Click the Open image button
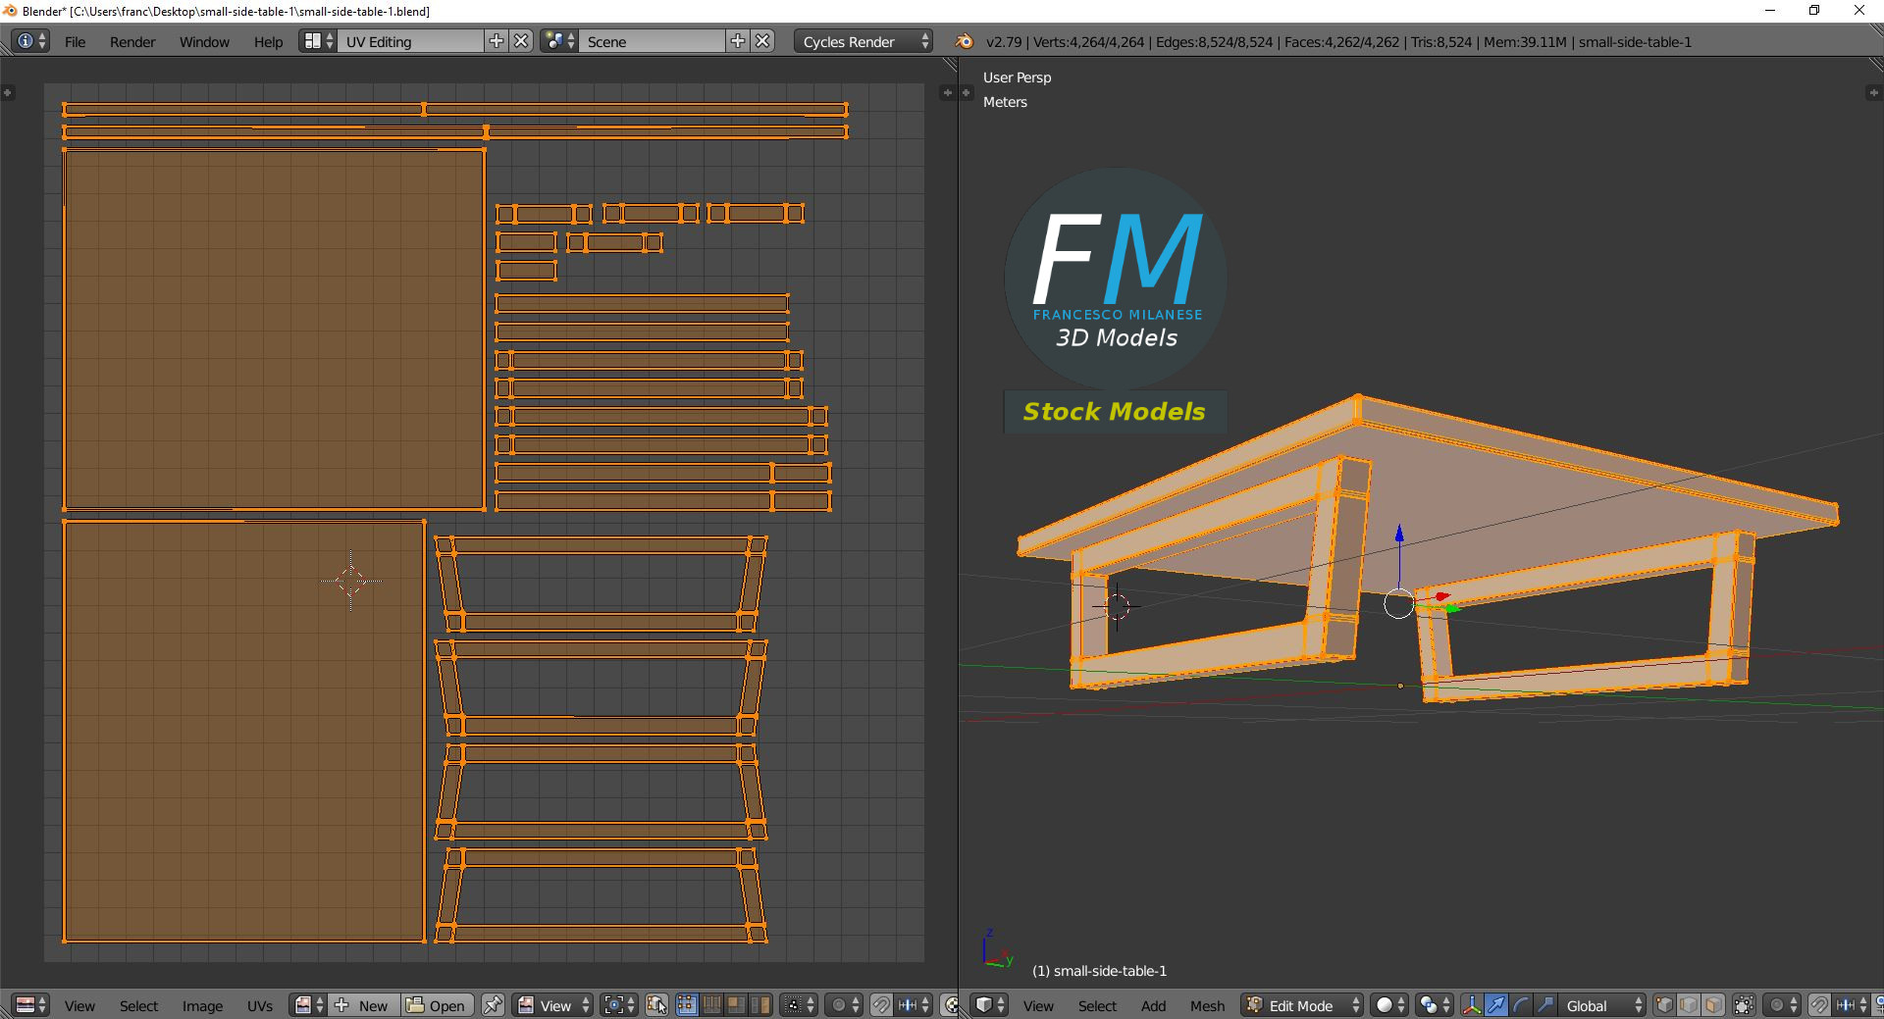This screenshot has height=1019, width=1884. click(x=437, y=1005)
